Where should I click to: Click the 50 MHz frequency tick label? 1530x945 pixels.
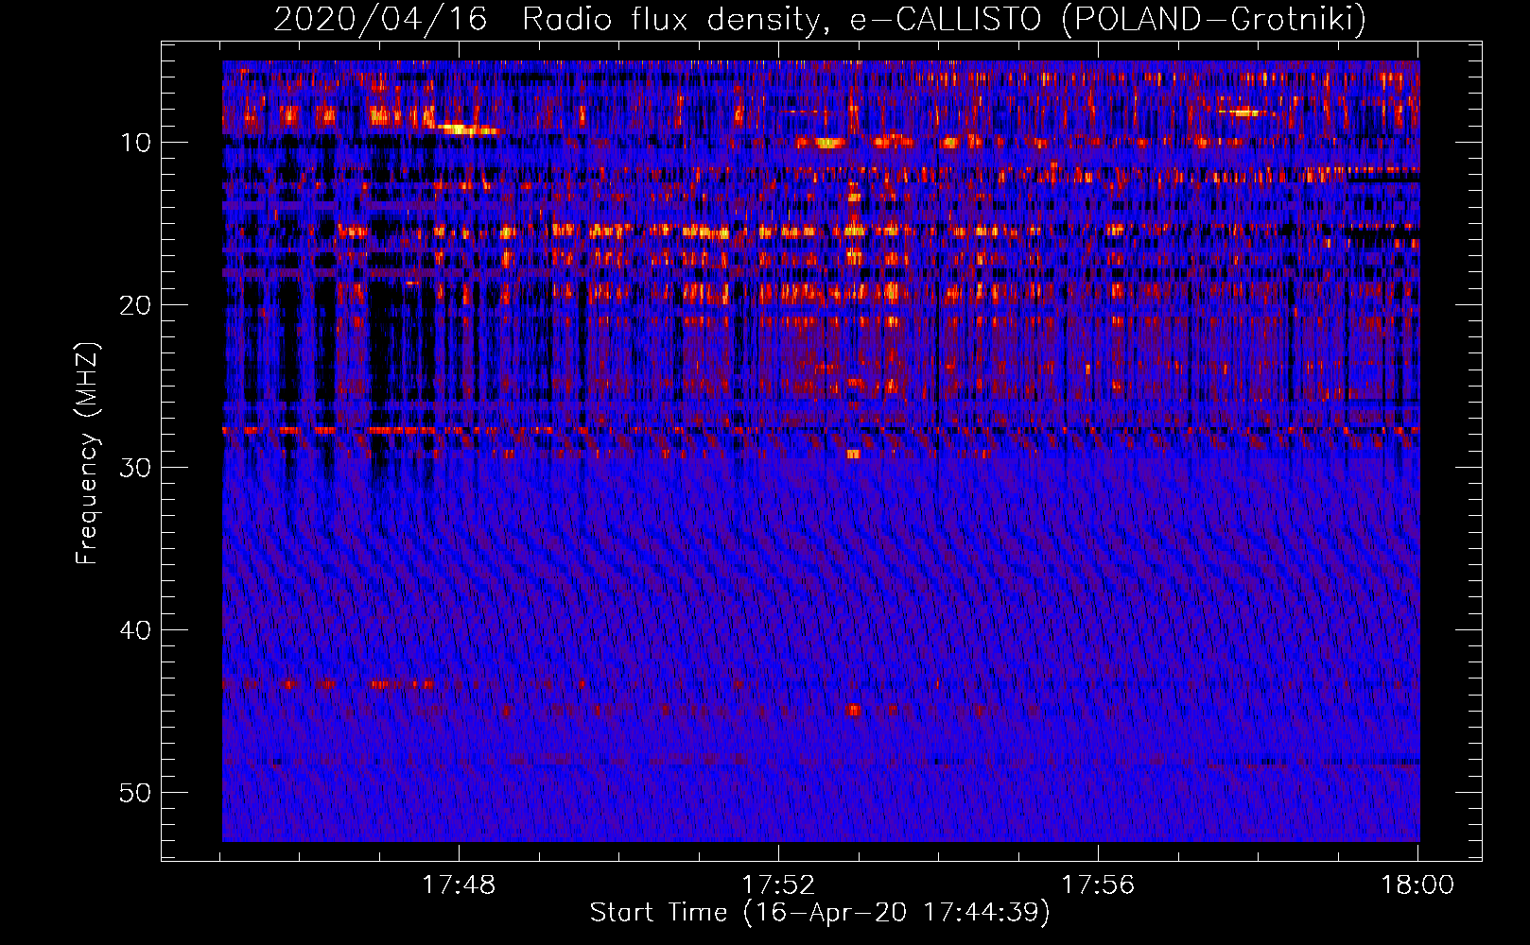136,793
